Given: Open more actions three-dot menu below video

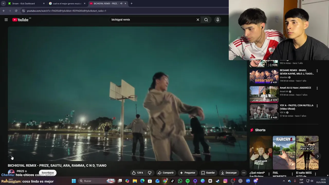Looking at the screenshot, I should pos(244,173).
